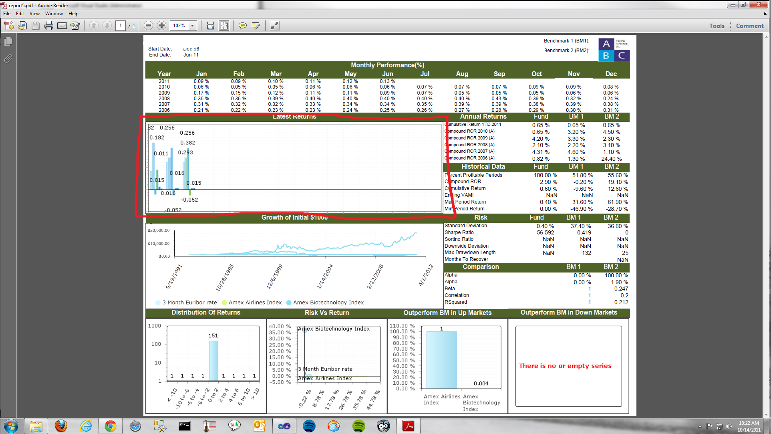Screen dimensions: 771x434
Task: Open the zoom percentage dropdown
Action: click(x=193, y=26)
